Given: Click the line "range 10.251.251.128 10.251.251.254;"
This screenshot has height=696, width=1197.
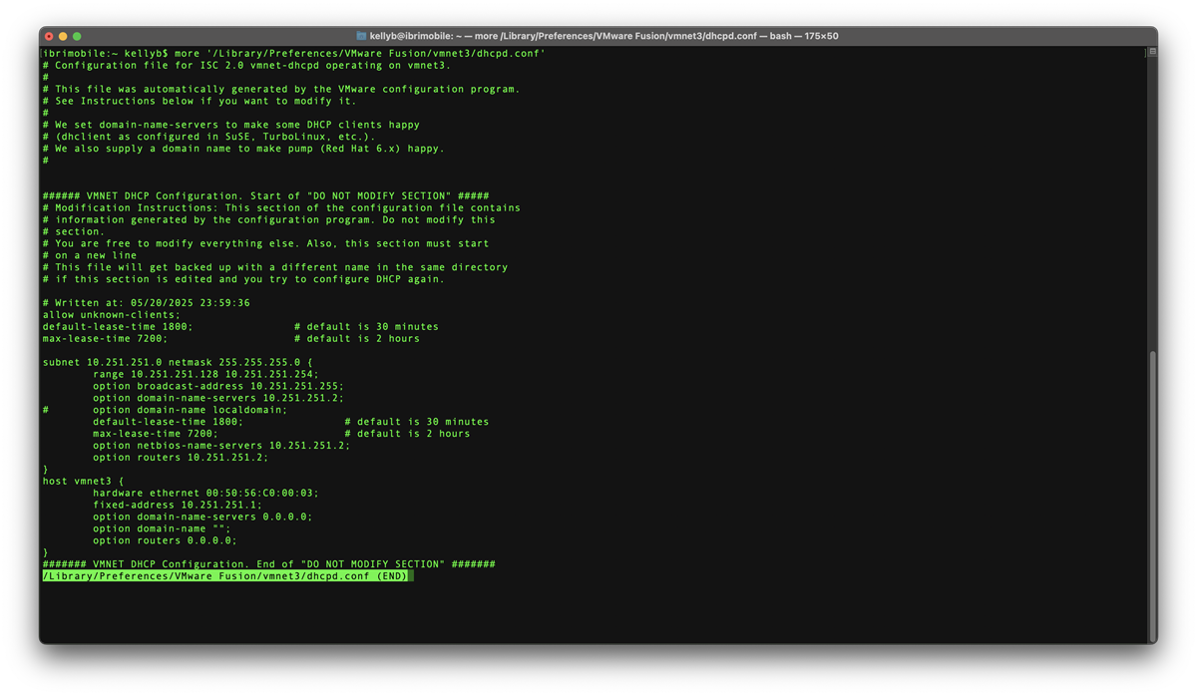Looking at the screenshot, I should [x=205, y=375].
